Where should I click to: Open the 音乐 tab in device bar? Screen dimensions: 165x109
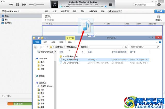(75, 11)
